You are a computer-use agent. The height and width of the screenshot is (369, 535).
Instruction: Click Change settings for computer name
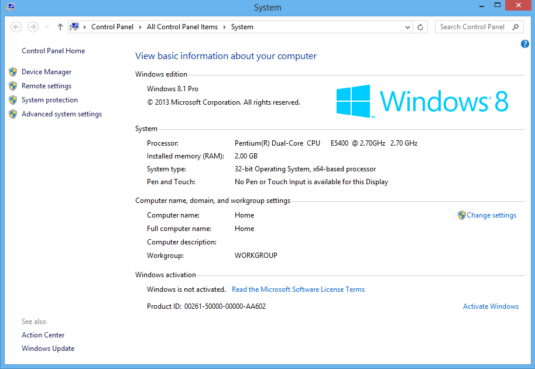491,215
